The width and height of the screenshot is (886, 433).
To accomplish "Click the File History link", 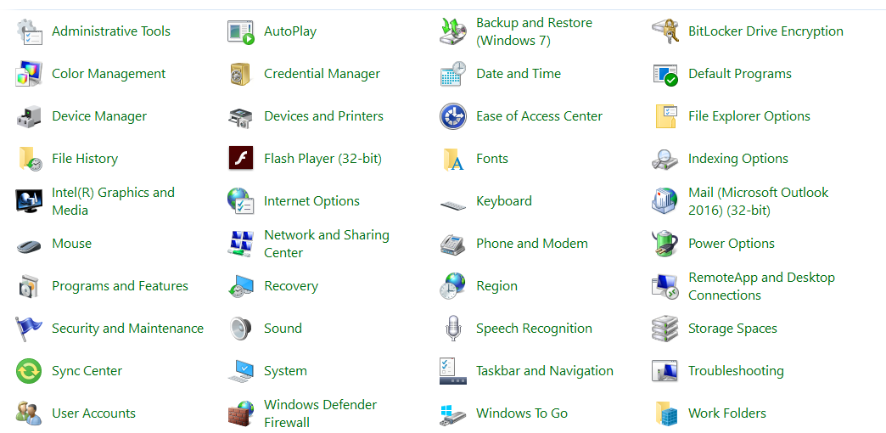I will 85,159.
